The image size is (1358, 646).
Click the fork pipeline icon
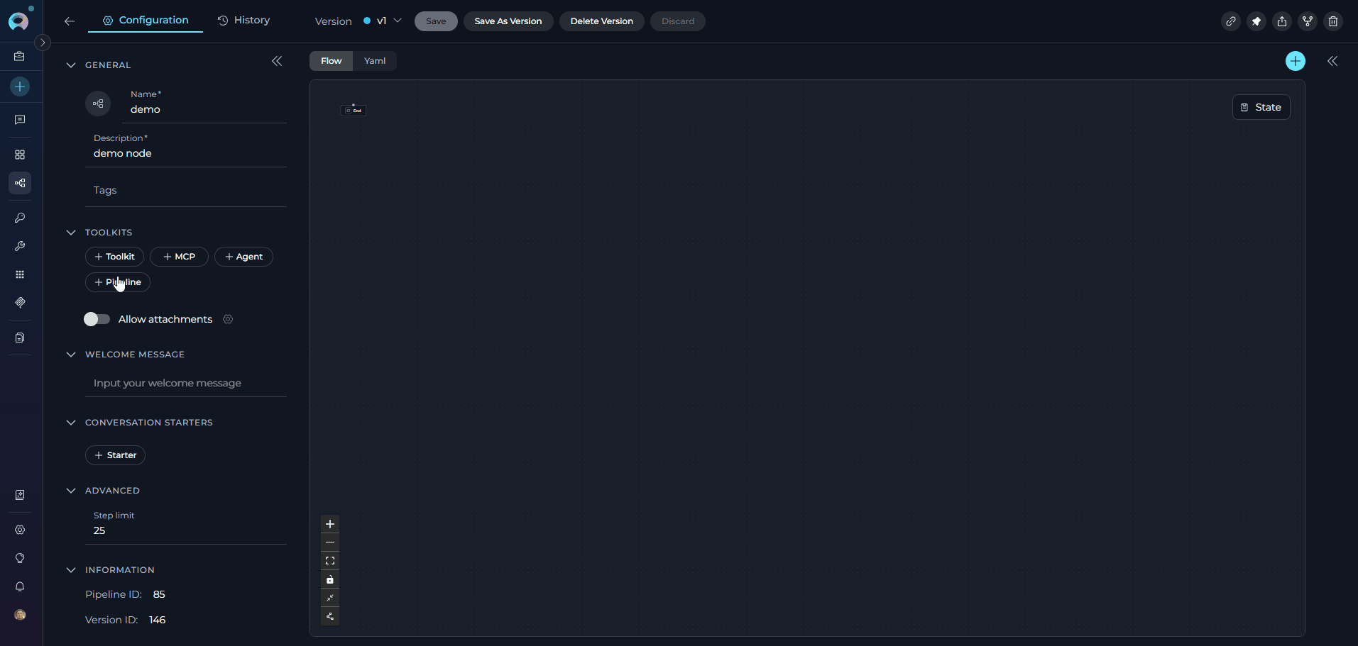click(x=1307, y=21)
